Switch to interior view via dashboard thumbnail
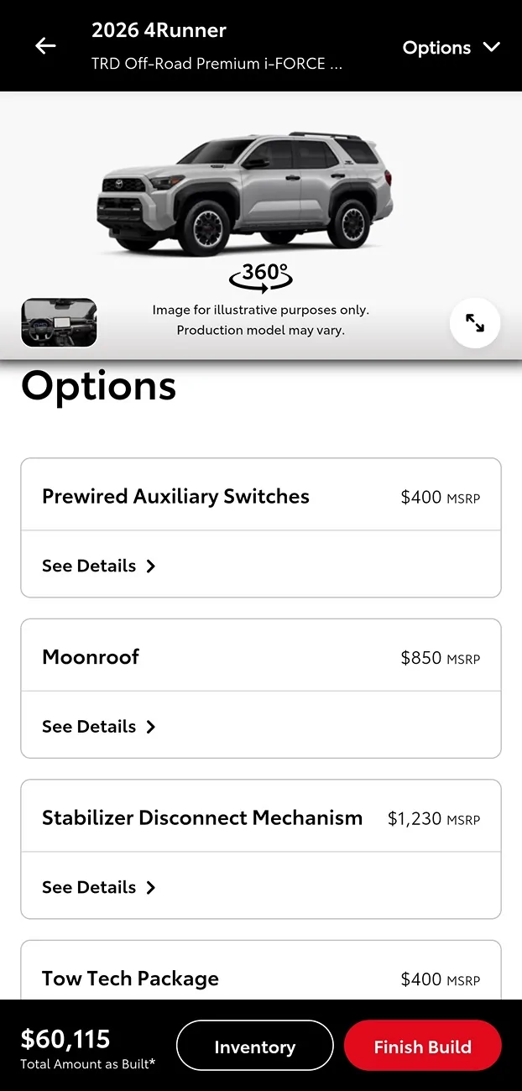Viewport: 522px width, 1091px height. 59,323
